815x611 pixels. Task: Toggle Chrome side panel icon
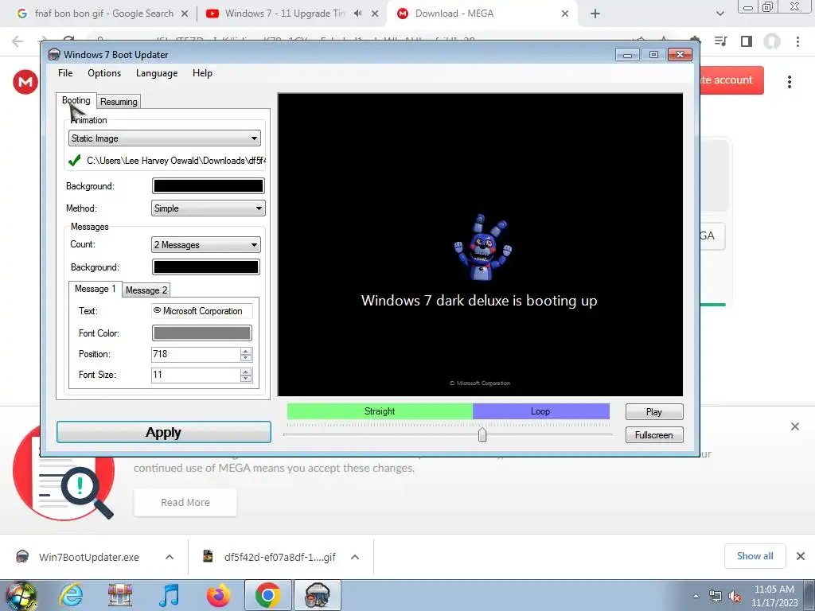click(x=747, y=41)
